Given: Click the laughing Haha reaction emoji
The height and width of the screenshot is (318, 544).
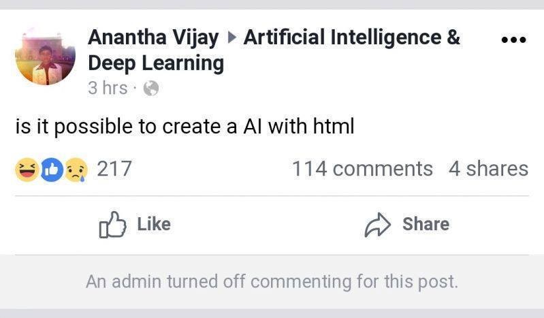Looking at the screenshot, I should click(x=27, y=170).
